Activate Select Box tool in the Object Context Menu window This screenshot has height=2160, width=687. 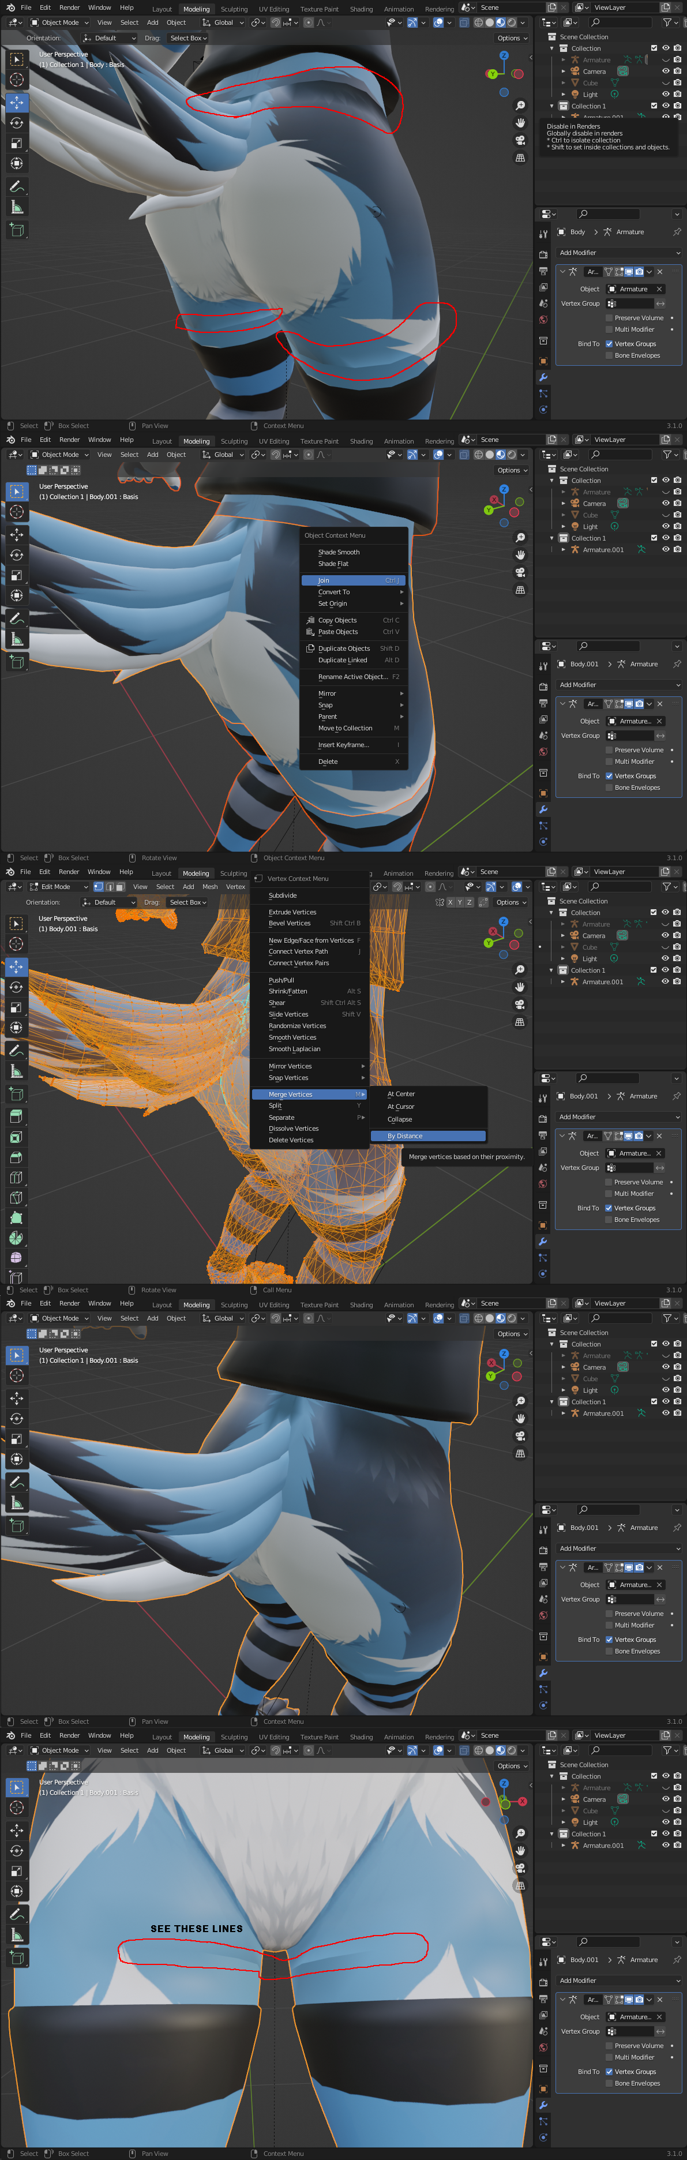[17, 492]
